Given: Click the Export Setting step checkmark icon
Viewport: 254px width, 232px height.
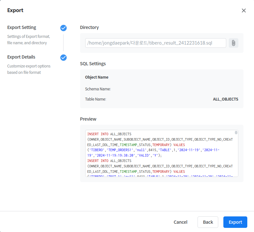Looking at the screenshot, I should [x=63, y=28].
